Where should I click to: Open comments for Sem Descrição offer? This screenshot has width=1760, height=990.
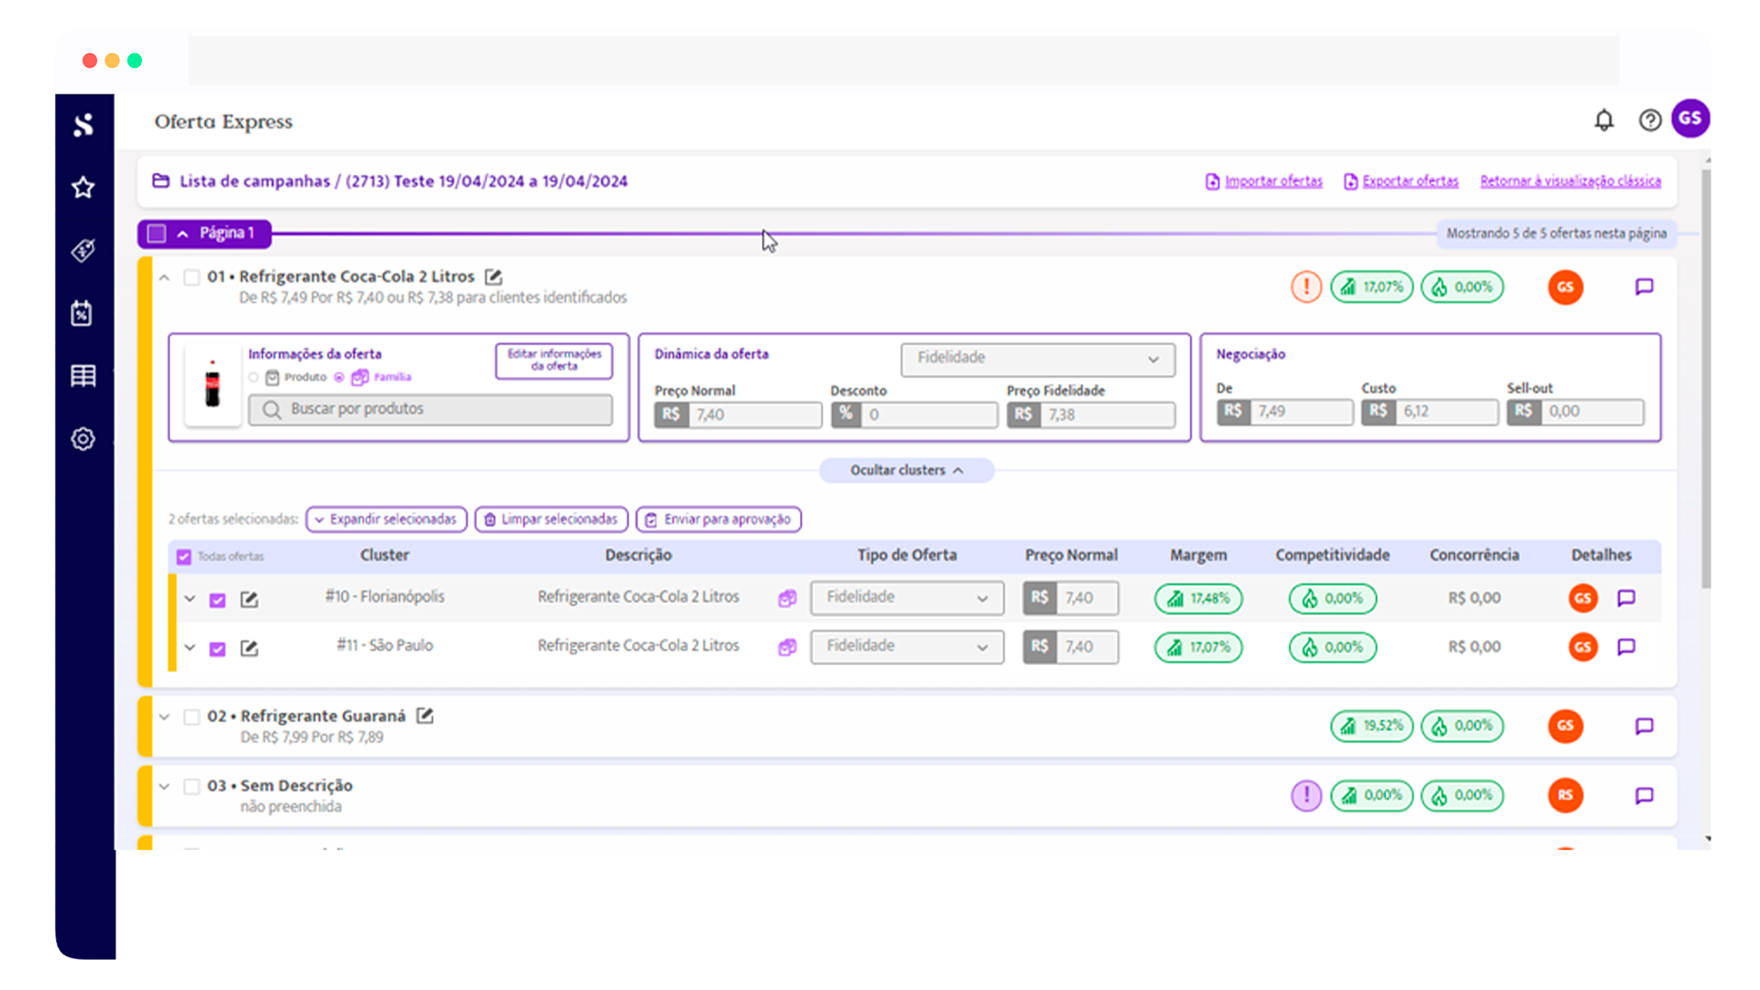[x=1644, y=795]
